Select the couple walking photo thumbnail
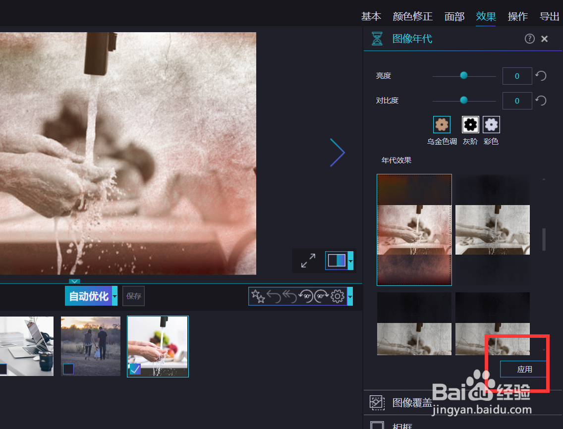Screen dimensions: 563x429 (90, 346)
